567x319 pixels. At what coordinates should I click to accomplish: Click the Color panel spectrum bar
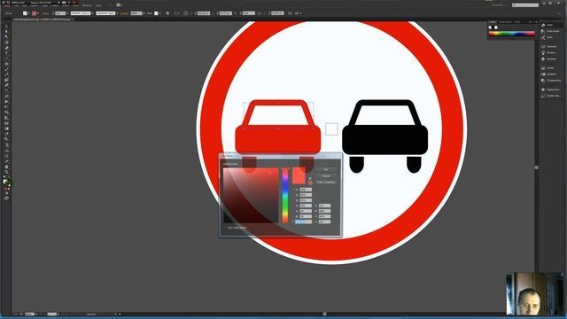(512, 34)
